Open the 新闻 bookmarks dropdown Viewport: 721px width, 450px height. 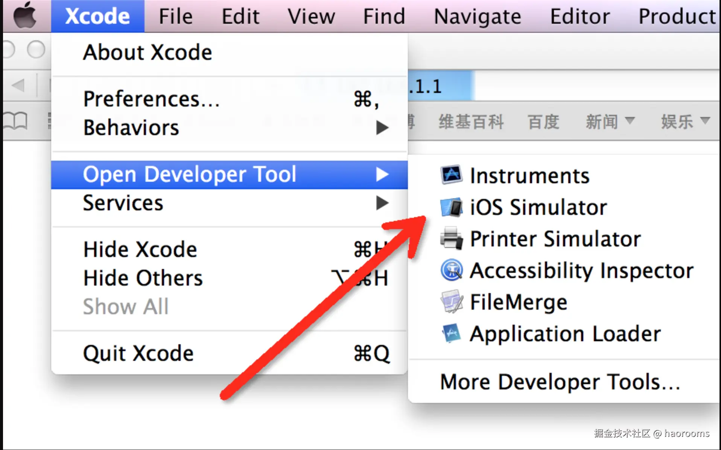tap(610, 122)
